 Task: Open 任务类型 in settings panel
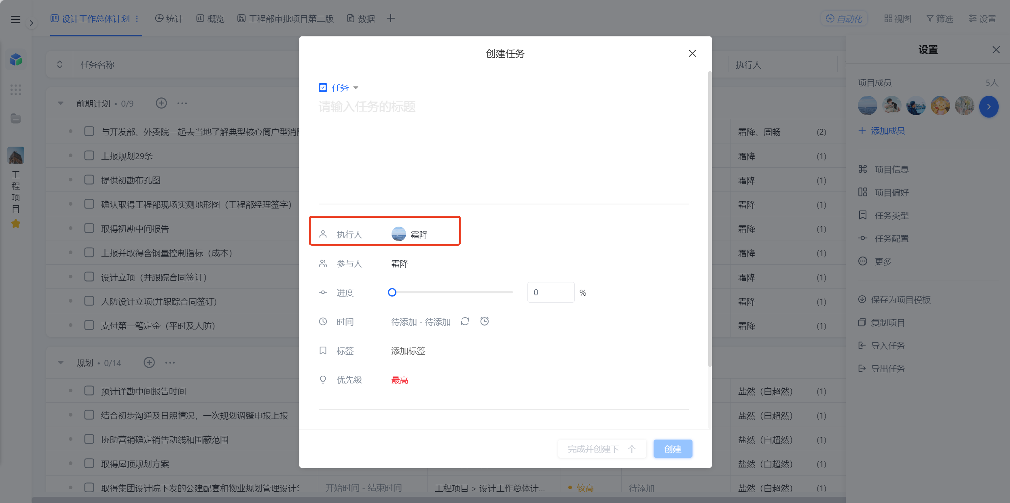click(x=883, y=216)
